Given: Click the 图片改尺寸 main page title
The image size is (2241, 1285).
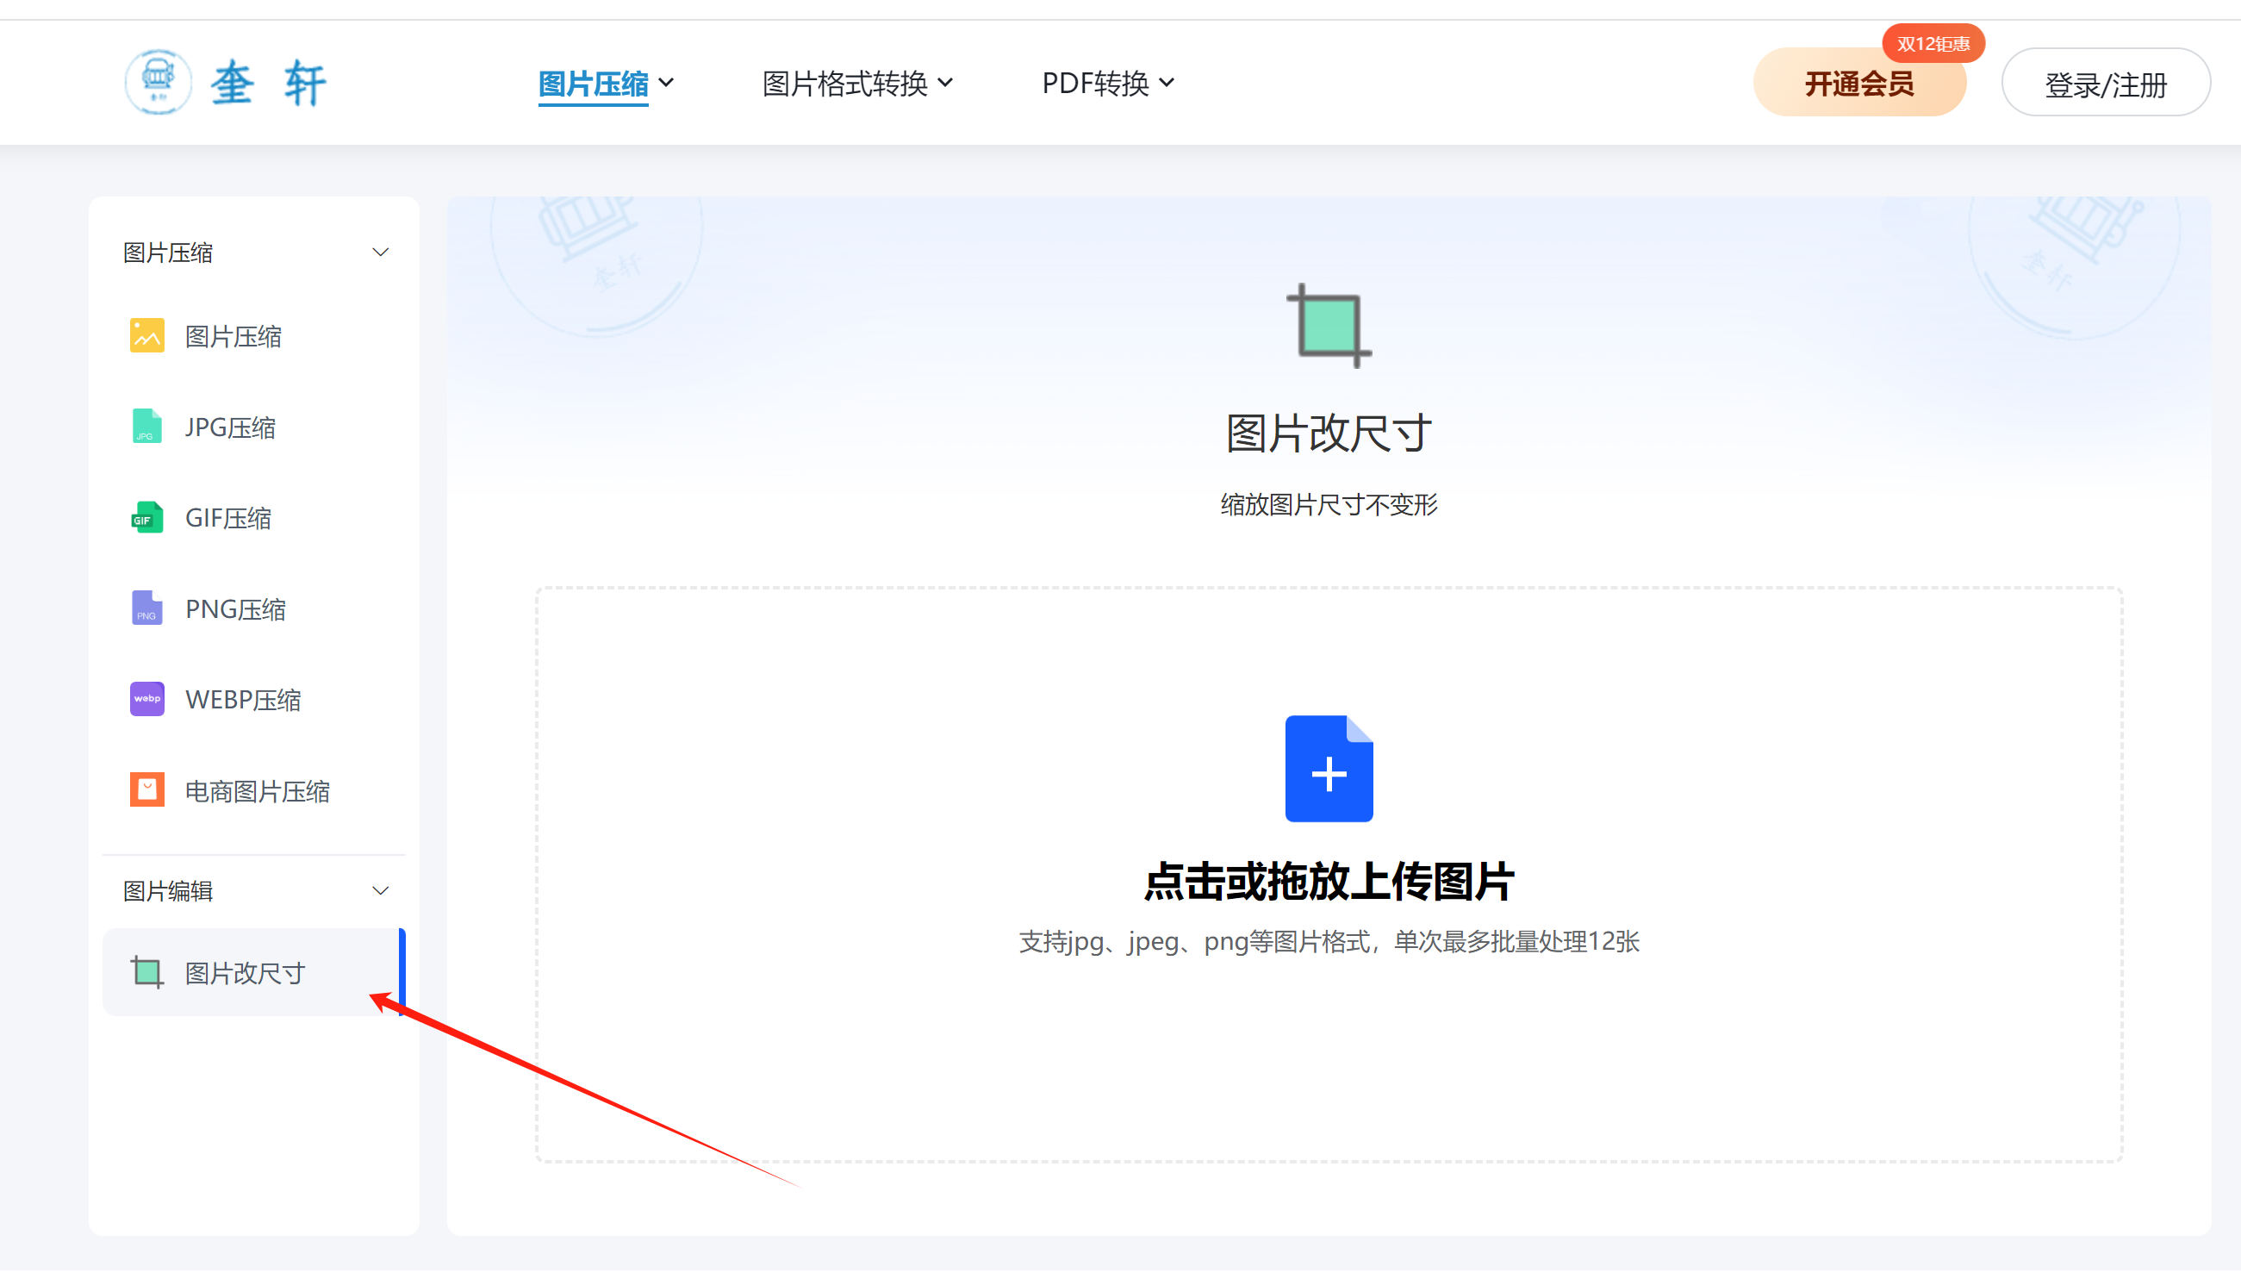Looking at the screenshot, I should 1329,434.
